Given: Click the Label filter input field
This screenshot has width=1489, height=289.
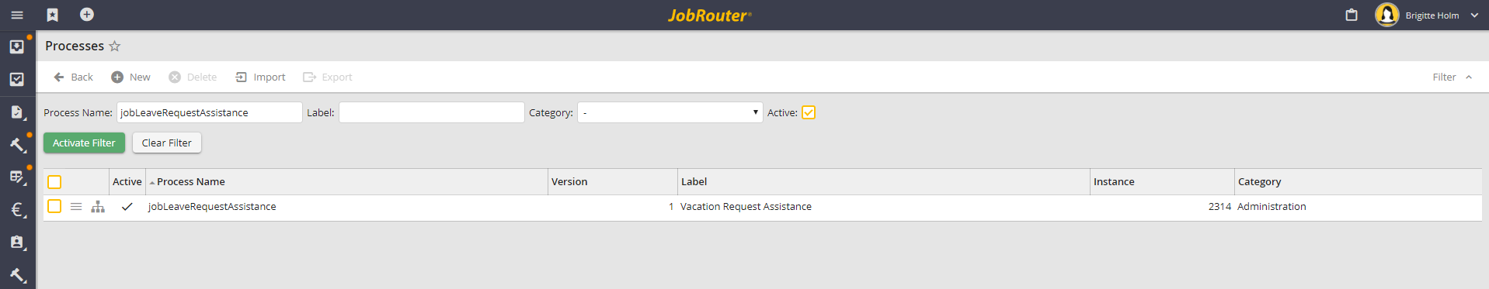Looking at the screenshot, I should pyautogui.click(x=432, y=112).
